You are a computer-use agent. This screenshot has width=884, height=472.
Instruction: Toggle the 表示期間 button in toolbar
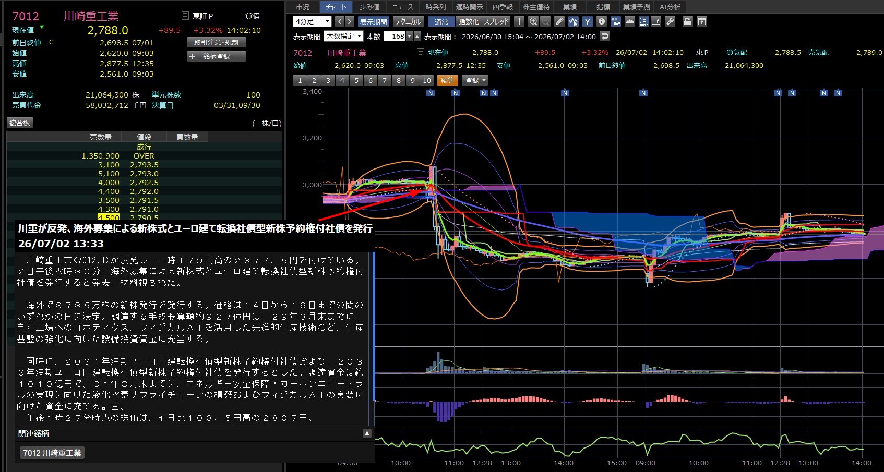coord(373,21)
